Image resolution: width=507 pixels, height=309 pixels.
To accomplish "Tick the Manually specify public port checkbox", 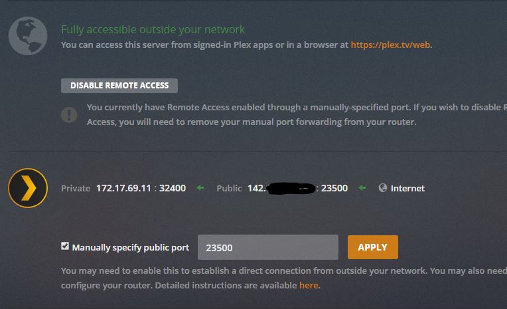I will (65, 247).
